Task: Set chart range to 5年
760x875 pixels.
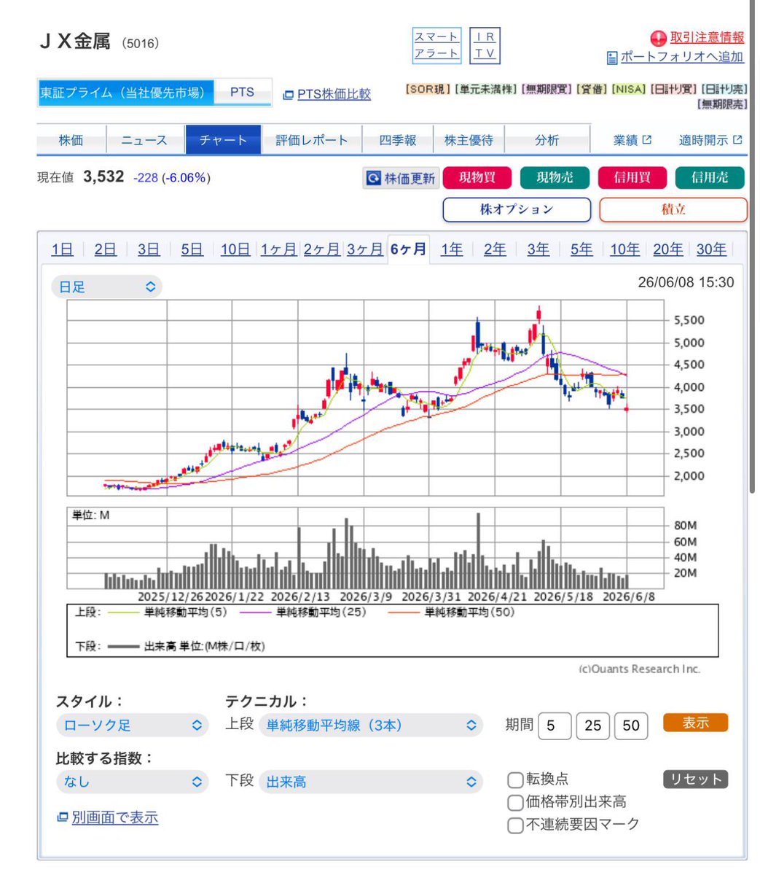Action: [x=581, y=249]
